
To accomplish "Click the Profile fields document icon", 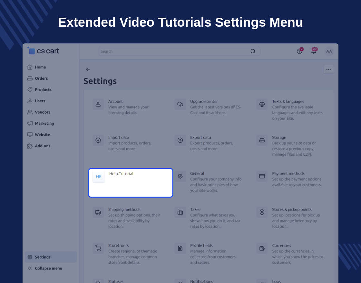I will [x=180, y=249].
